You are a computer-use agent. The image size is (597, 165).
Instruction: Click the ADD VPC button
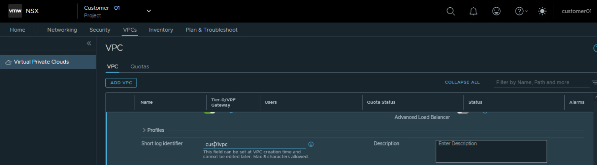coord(121,82)
